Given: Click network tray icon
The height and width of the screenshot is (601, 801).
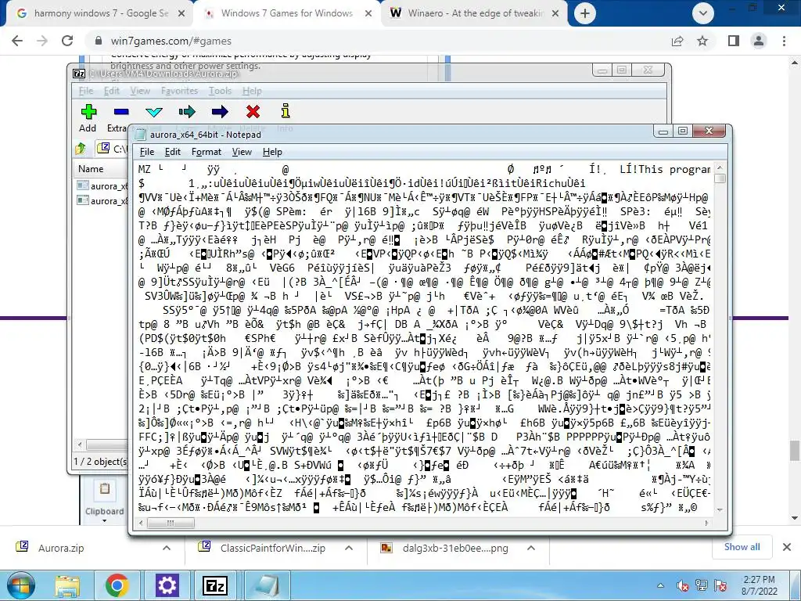Looking at the screenshot, I should point(702,585).
